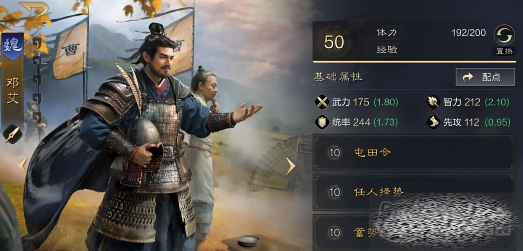Click the 智力 intelligence icon
The image size is (523, 251).
click(x=433, y=102)
